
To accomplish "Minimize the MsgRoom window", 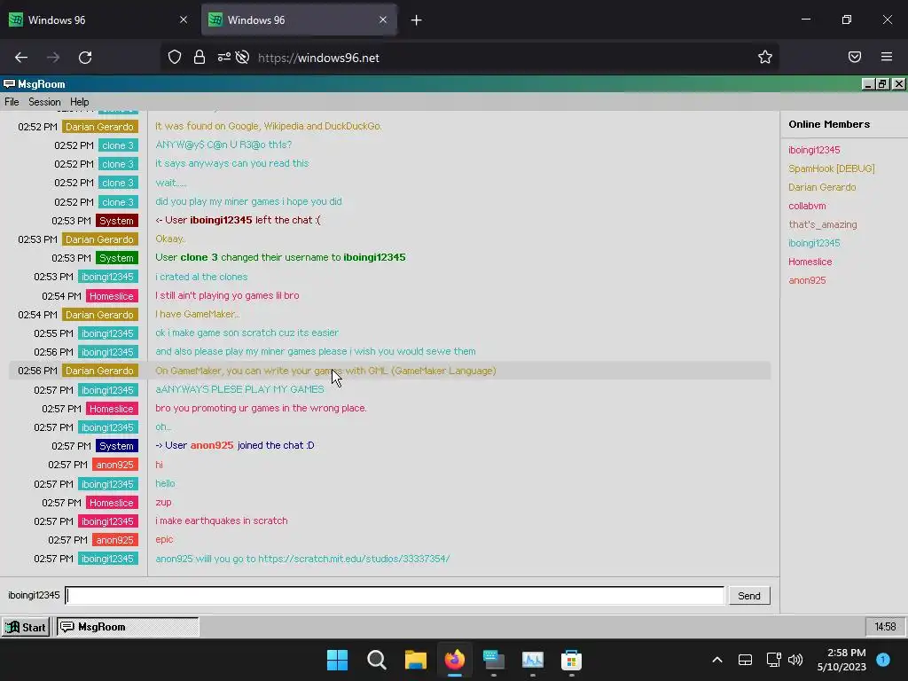I will coord(867,84).
